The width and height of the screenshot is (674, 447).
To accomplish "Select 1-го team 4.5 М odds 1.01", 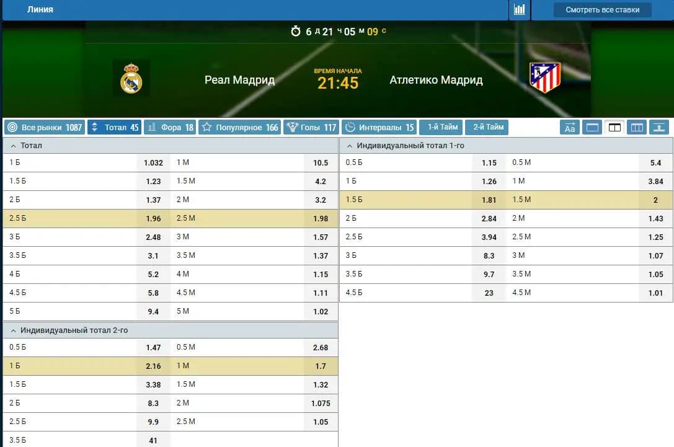I will coord(655,293).
